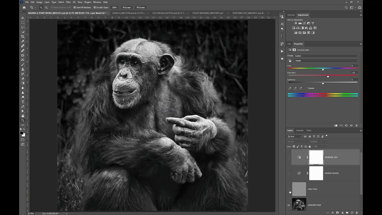
Task: Open the Layers panel flyout menu
Action: 361,130
